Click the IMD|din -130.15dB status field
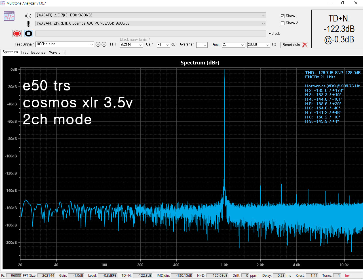 pos(182,276)
